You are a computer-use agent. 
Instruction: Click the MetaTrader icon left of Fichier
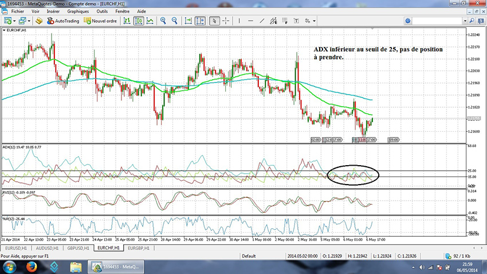click(x=4, y=11)
